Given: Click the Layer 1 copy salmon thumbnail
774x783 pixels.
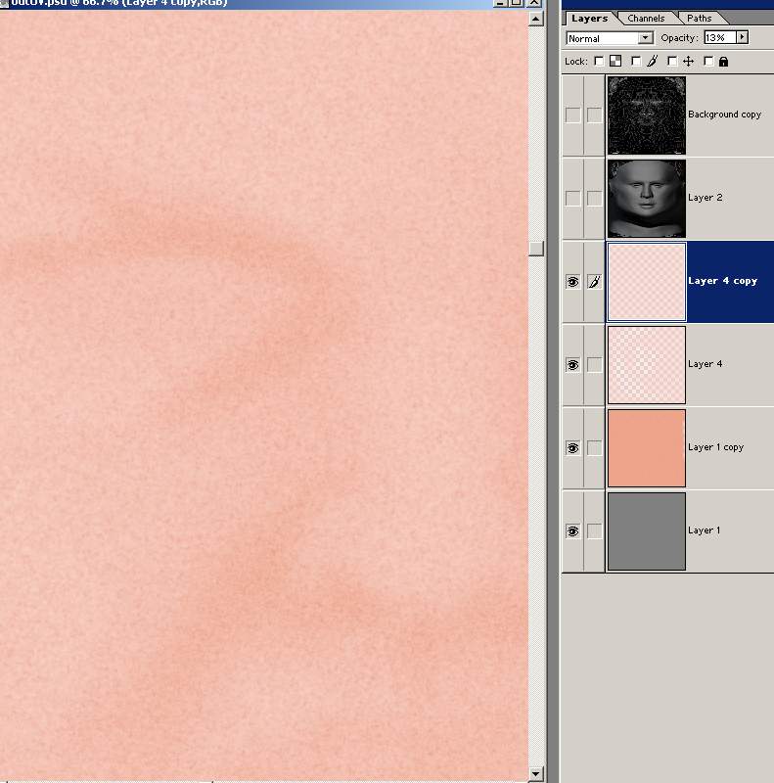Looking at the screenshot, I should pos(646,448).
